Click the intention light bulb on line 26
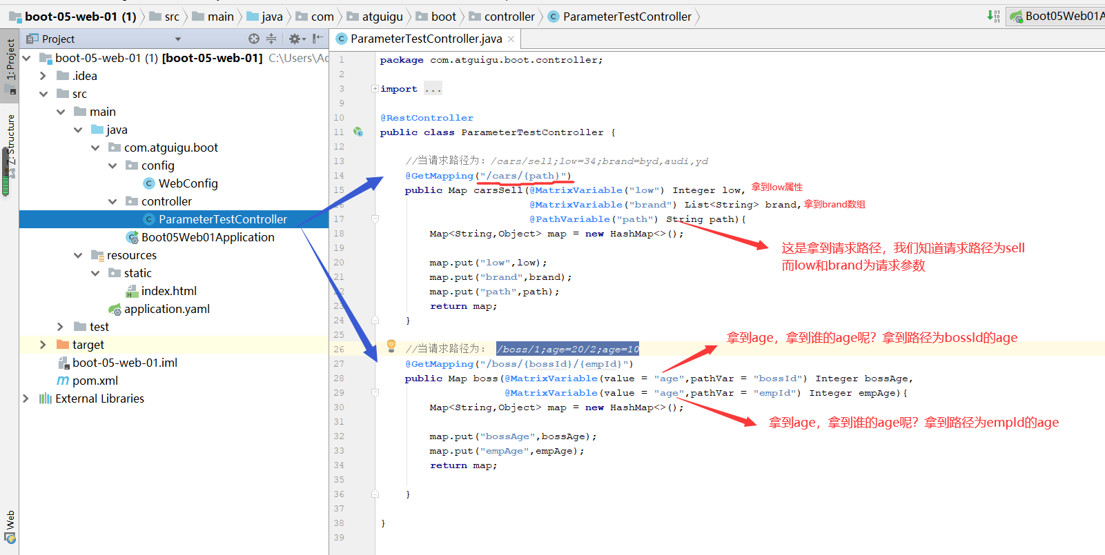 click(391, 345)
